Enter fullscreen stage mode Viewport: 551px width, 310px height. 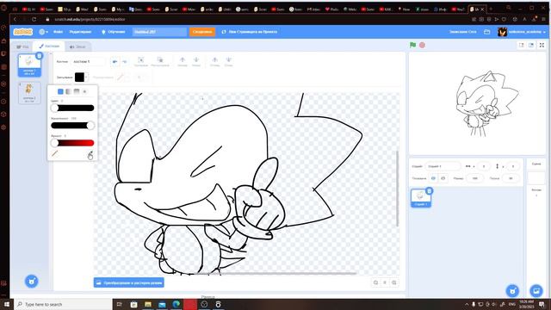point(542,45)
